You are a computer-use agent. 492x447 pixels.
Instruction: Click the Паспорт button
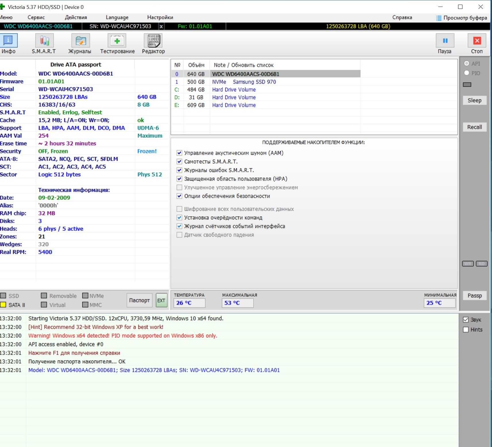point(140,300)
